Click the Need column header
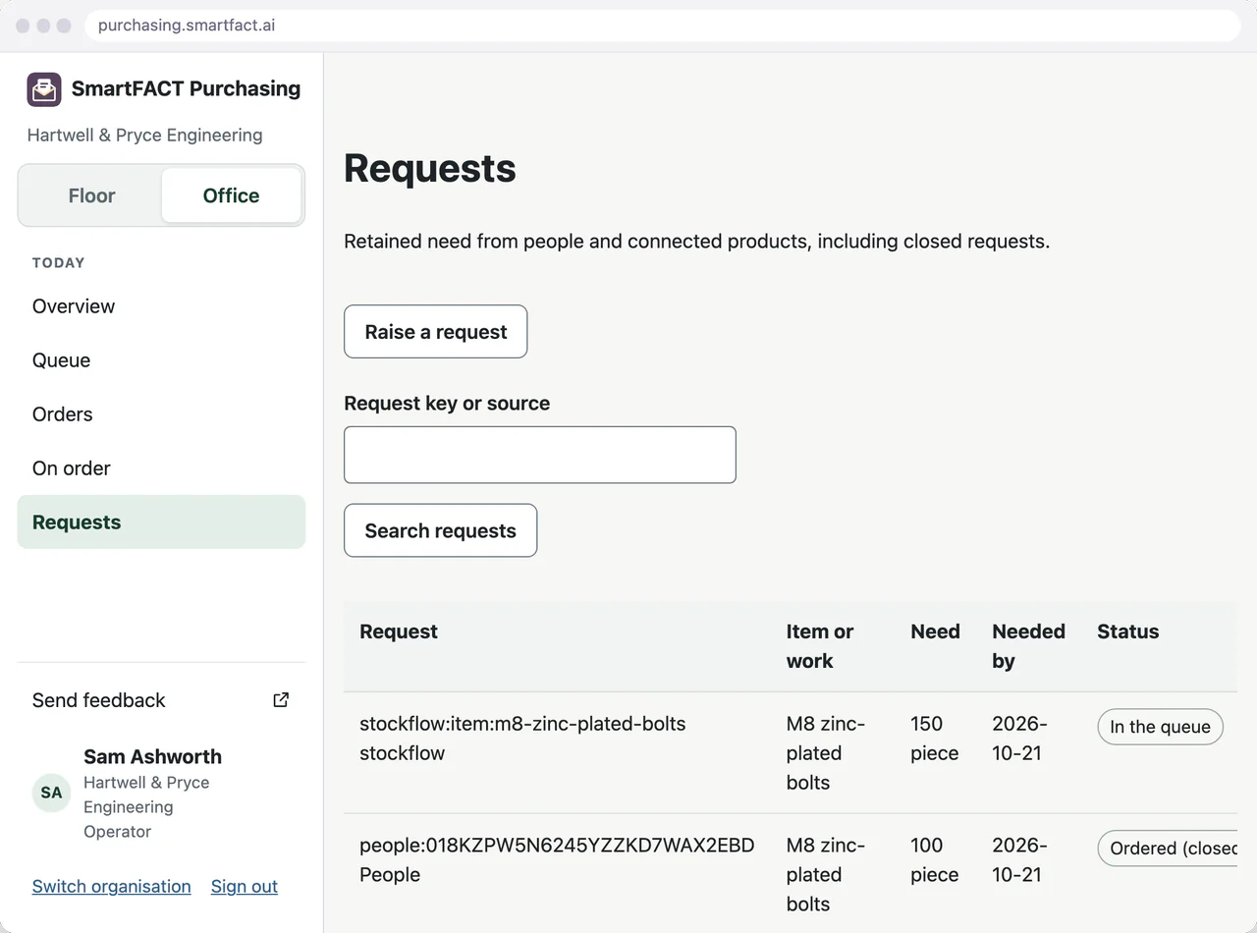 coord(935,631)
